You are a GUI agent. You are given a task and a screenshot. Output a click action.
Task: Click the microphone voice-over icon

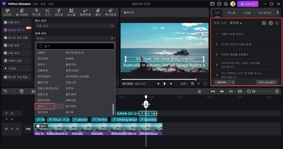pyautogui.click(x=200, y=91)
